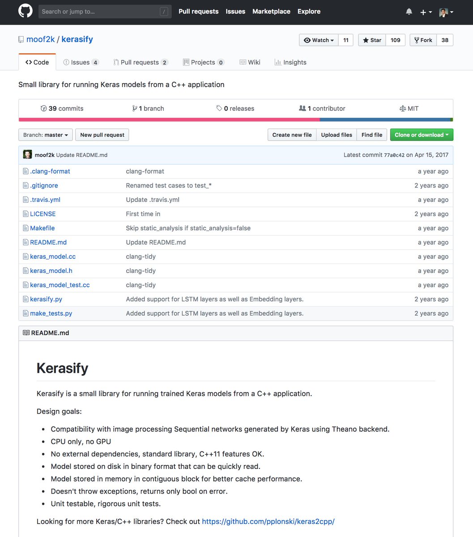Click the blue language bar segment

pyautogui.click(x=385, y=119)
